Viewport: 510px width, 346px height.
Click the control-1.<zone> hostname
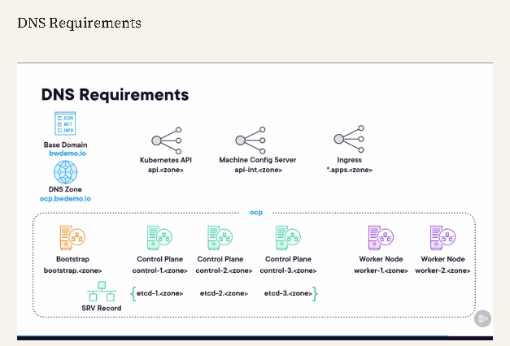(159, 270)
